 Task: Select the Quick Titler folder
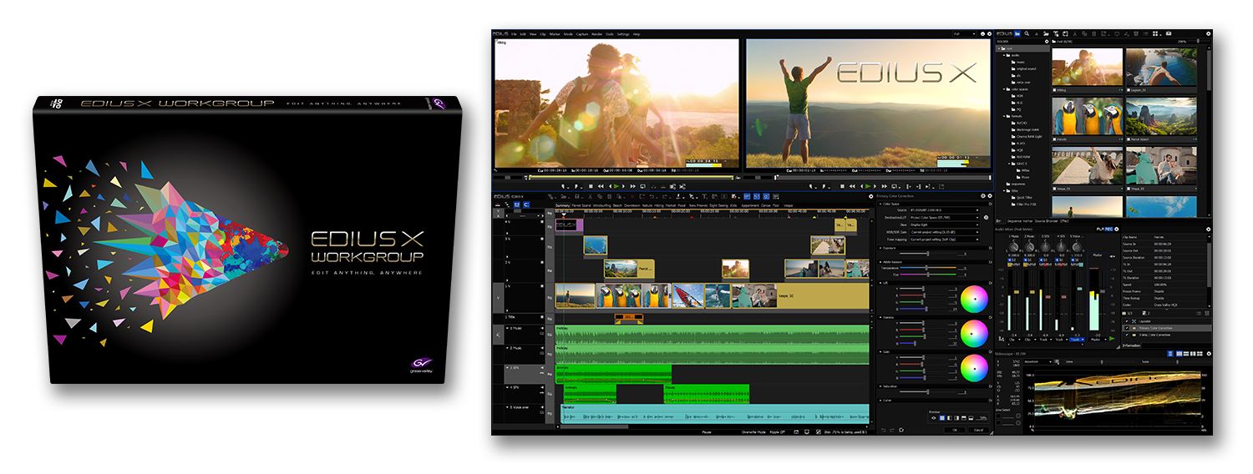click(x=1024, y=197)
